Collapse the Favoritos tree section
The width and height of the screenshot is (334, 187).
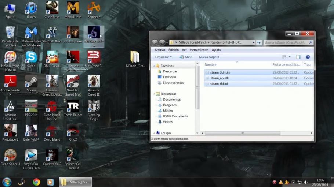click(x=154, y=66)
